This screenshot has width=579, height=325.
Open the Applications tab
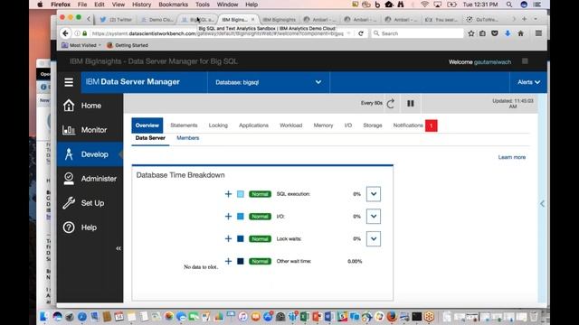(x=253, y=125)
